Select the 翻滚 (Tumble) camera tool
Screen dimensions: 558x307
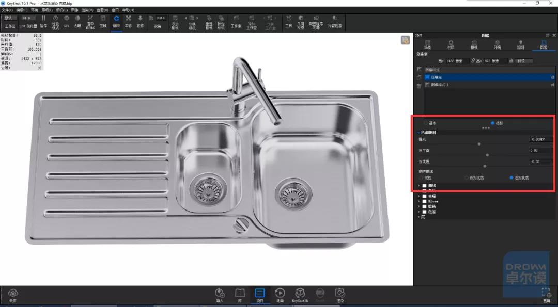[116, 21]
